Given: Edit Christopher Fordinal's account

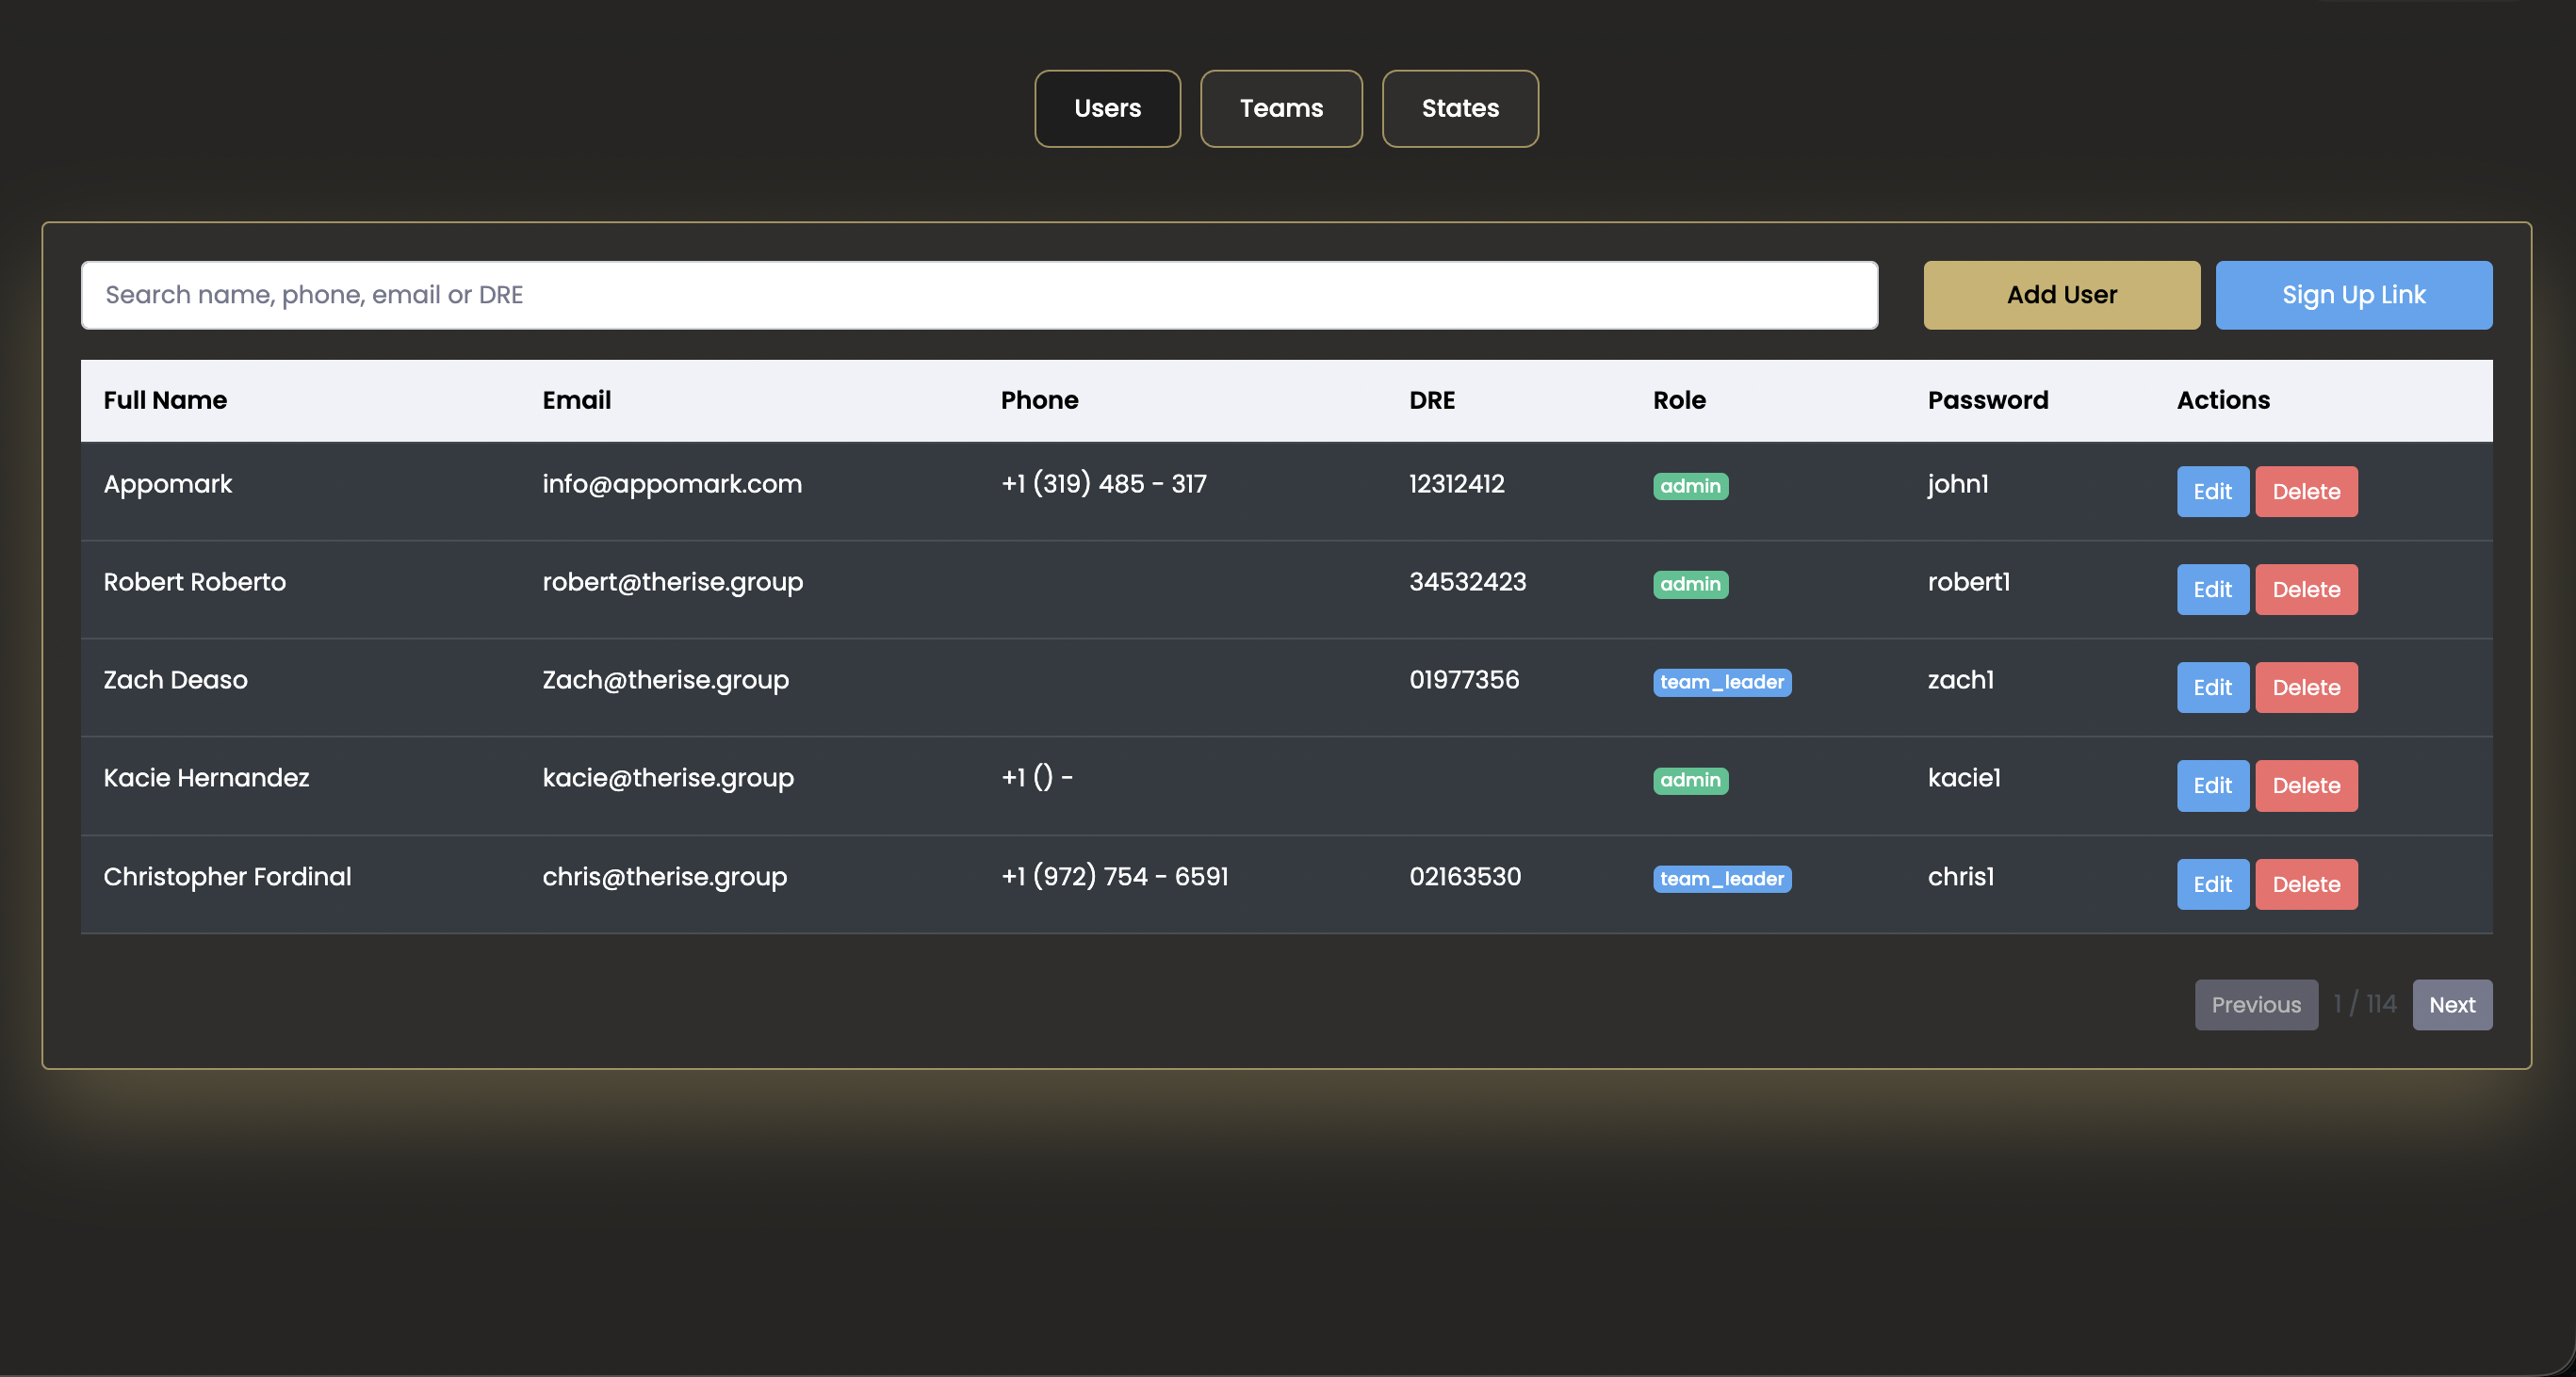Looking at the screenshot, I should [2212, 883].
